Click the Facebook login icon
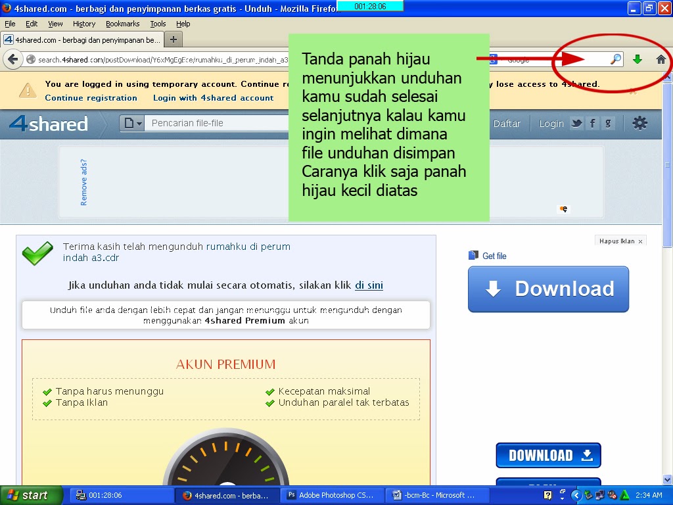The height and width of the screenshot is (505, 673). click(x=592, y=124)
